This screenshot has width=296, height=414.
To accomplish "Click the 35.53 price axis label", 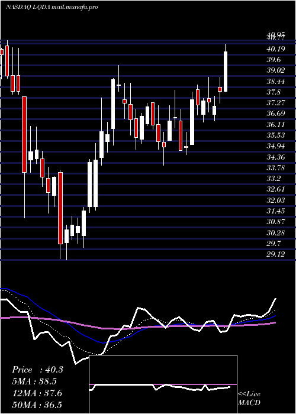I will click(276, 135).
